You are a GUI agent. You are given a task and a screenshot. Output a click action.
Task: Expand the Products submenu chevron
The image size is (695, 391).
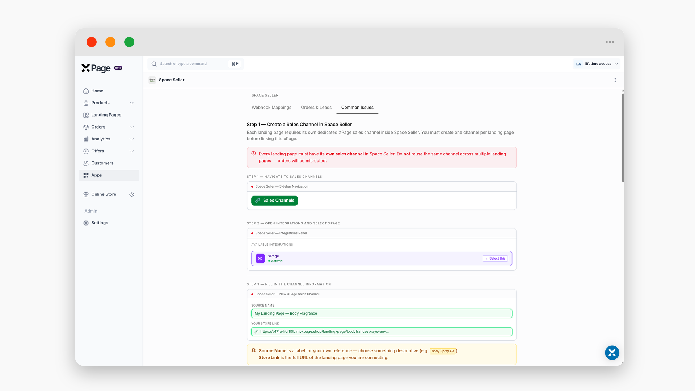[x=132, y=103]
